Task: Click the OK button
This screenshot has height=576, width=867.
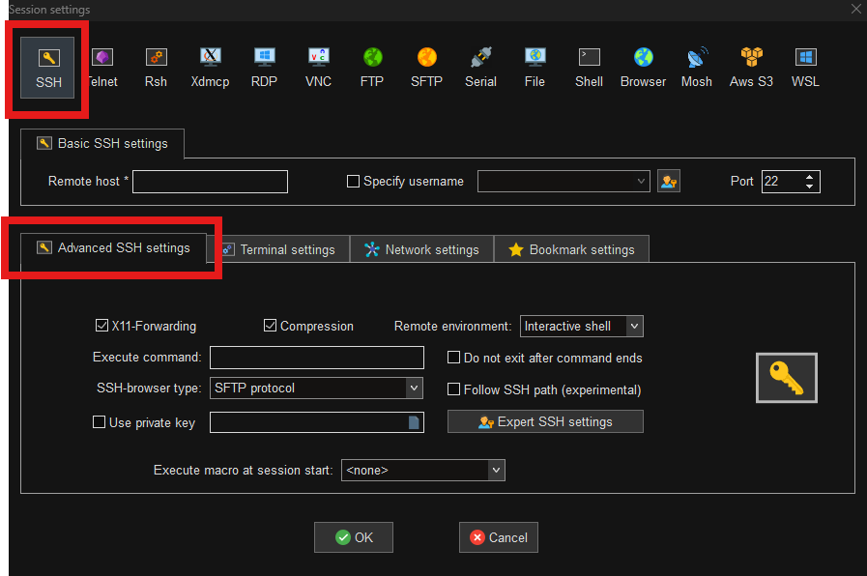Action: pyautogui.click(x=354, y=537)
